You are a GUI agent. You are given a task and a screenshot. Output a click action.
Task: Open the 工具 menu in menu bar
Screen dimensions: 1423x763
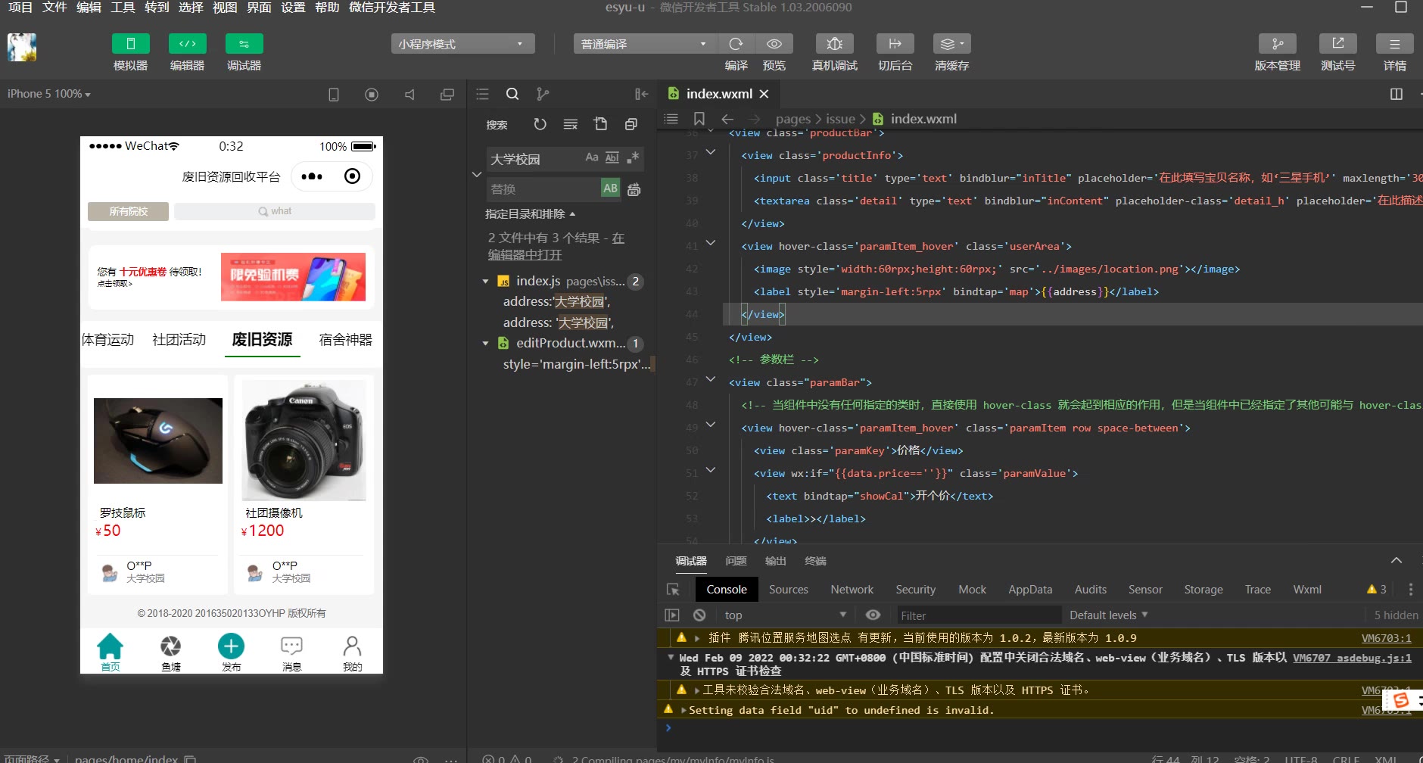click(123, 8)
